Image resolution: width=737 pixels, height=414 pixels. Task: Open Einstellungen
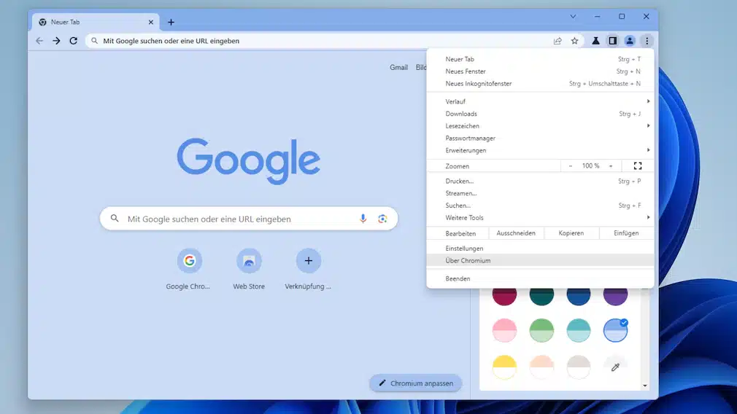pos(540,249)
